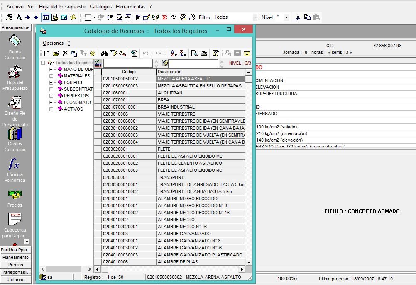The image size is (416, 285).
Task: Click the binoculars search icon in catalog toolbar
Action: point(105,53)
